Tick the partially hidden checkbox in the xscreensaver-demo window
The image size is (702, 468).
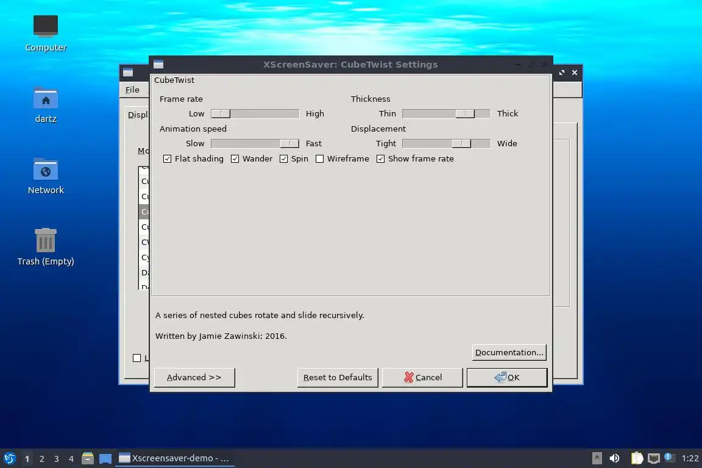coord(137,358)
